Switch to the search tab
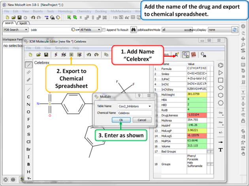Viewport: 249px width, 186px height. pyautogui.click(x=9, y=23)
